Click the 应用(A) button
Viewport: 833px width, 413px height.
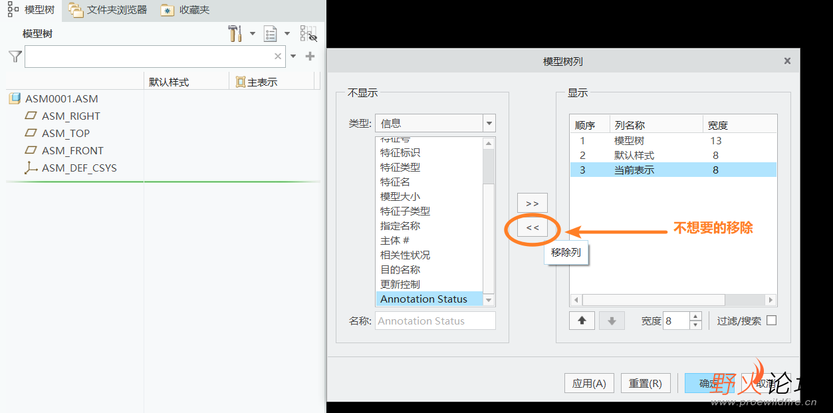(589, 383)
